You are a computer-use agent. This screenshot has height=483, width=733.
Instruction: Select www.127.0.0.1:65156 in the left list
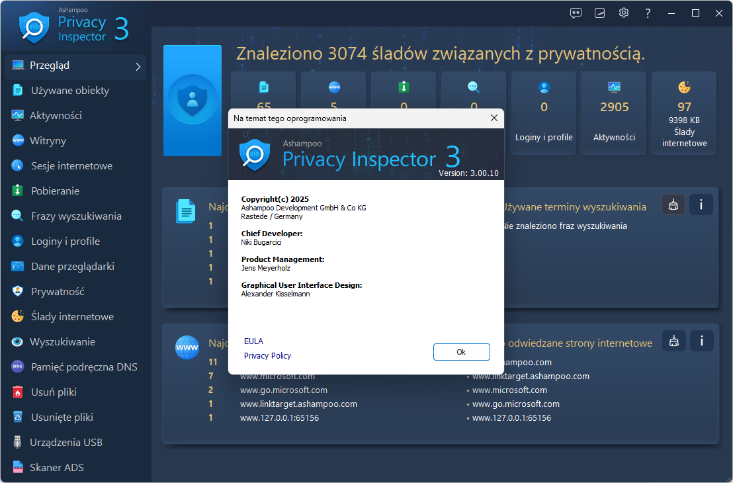pos(280,418)
